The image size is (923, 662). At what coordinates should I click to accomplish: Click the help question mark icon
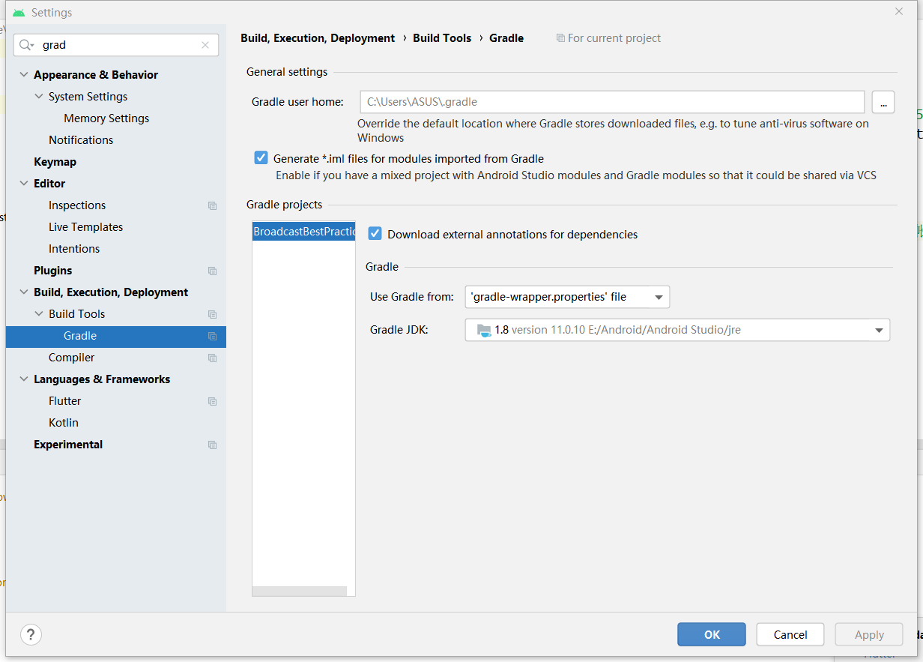click(x=31, y=635)
